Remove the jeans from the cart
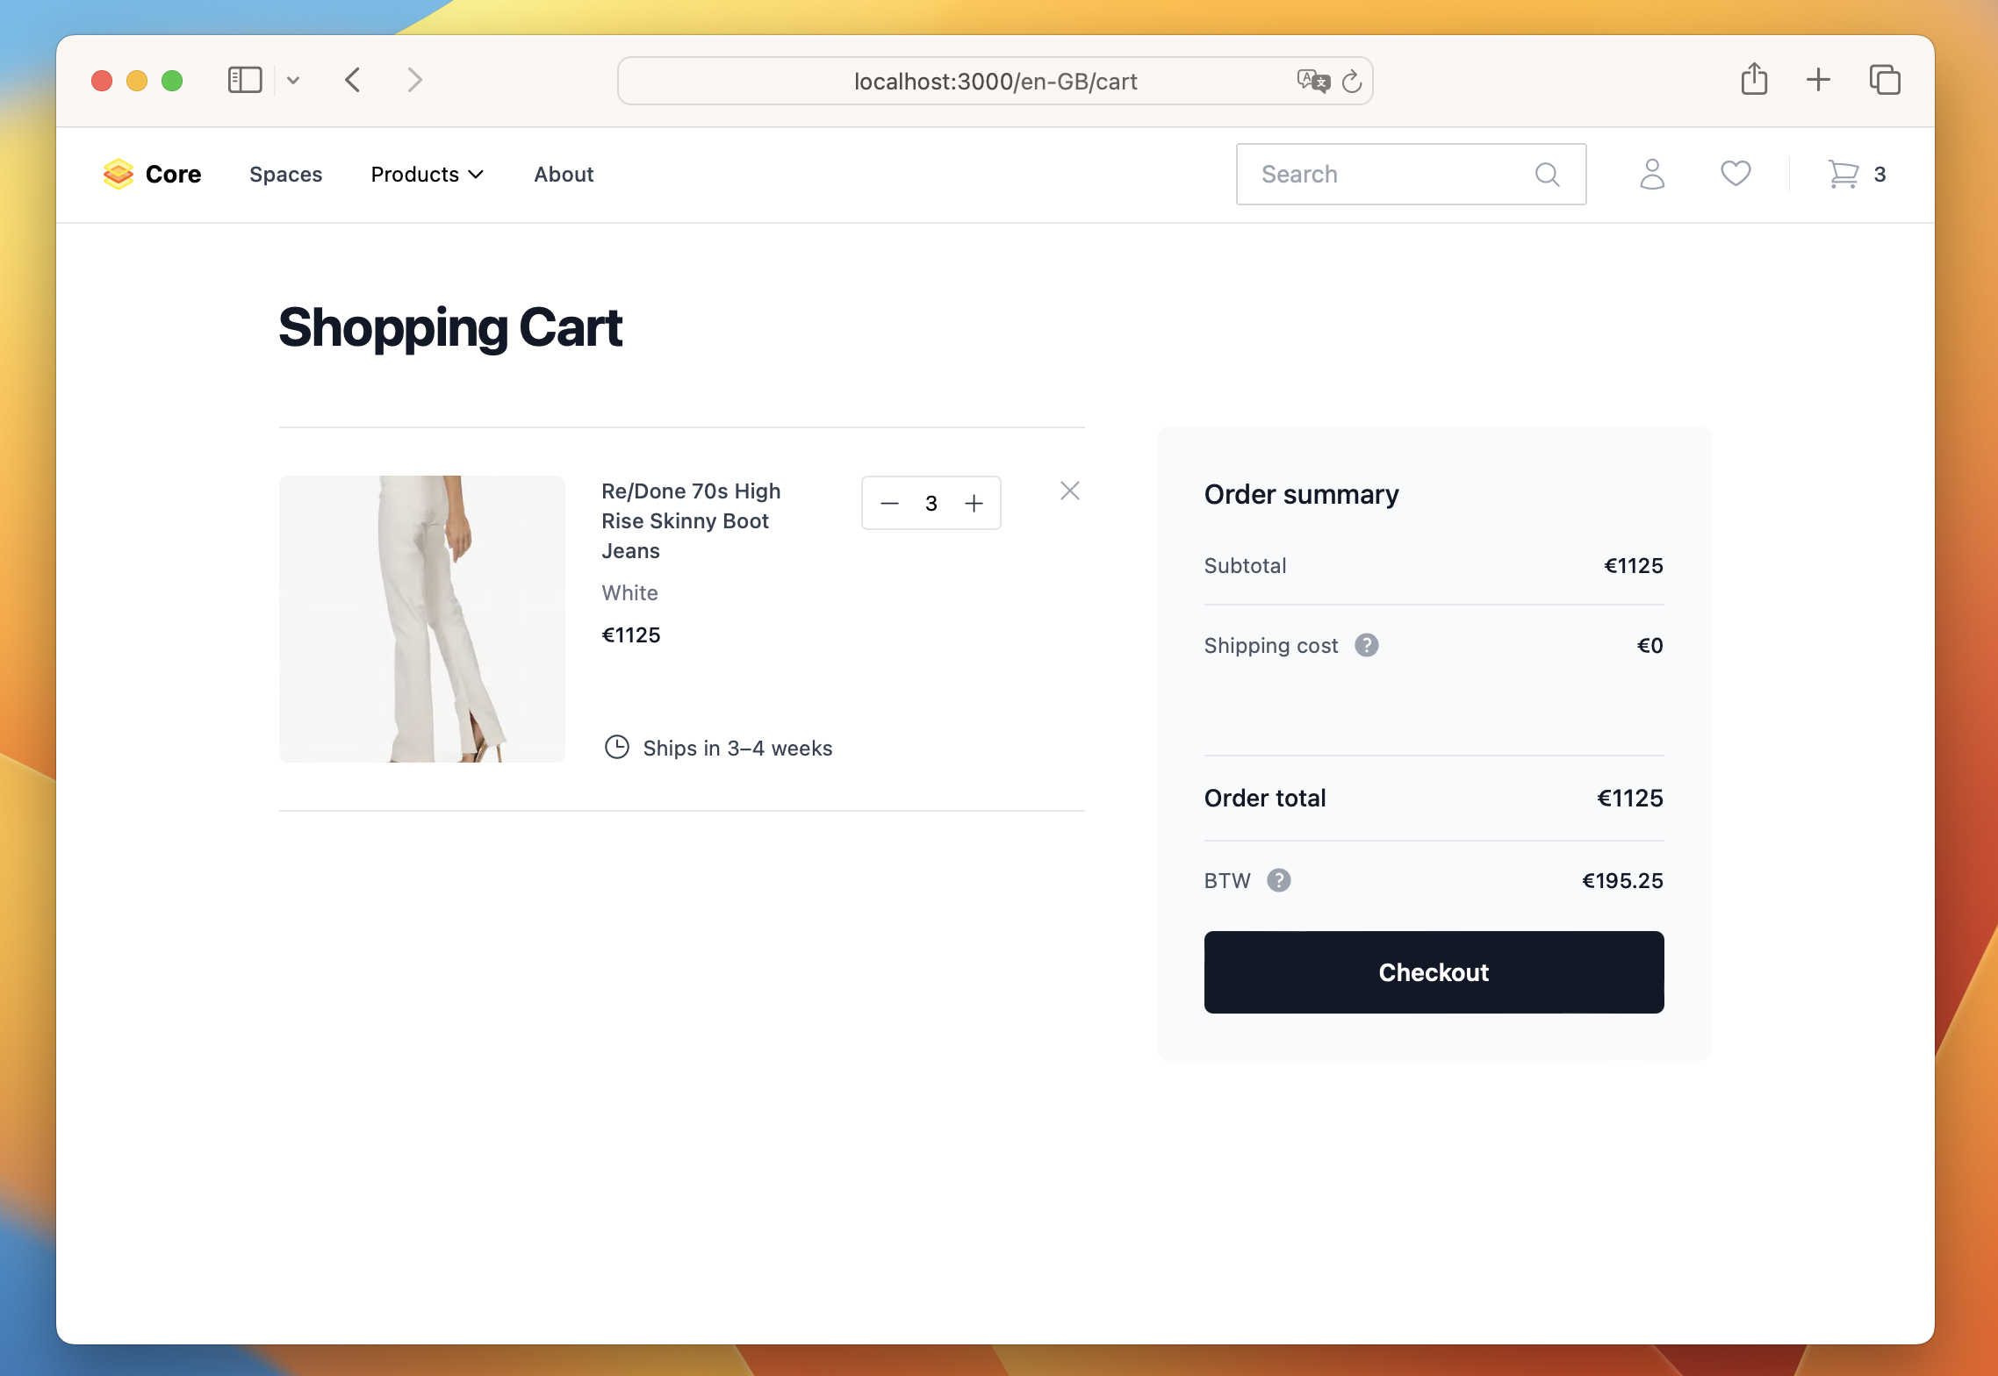The height and width of the screenshot is (1376, 1998). point(1069,491)
